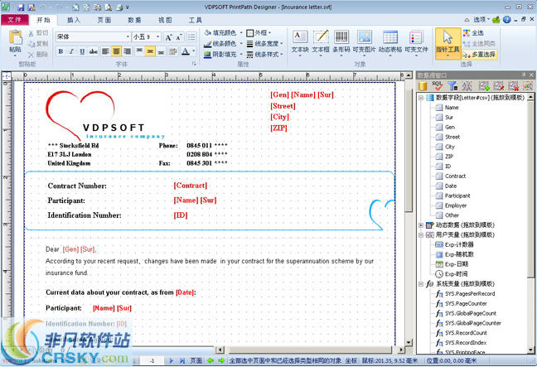Click the increase font size icon

point(168,37)
